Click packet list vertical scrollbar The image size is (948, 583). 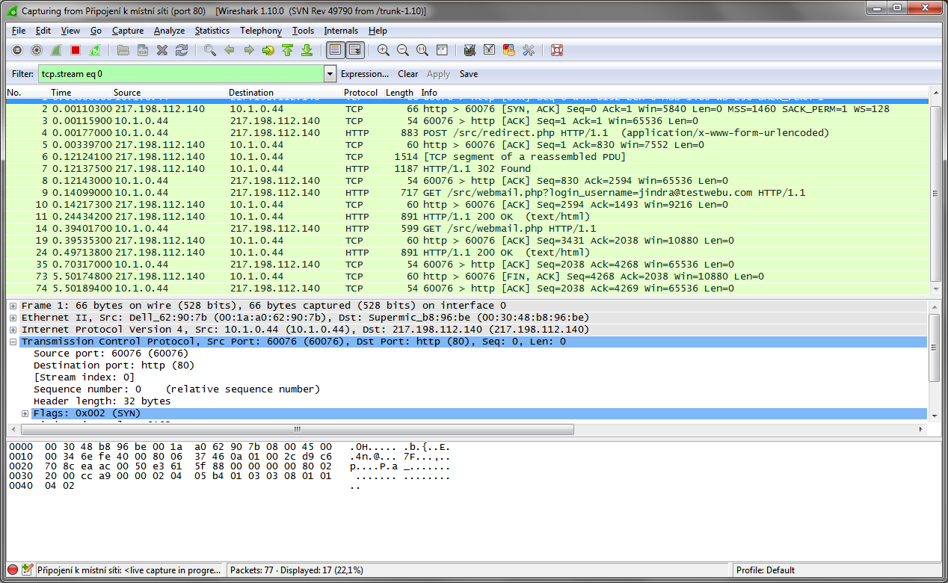click(935, 193)
